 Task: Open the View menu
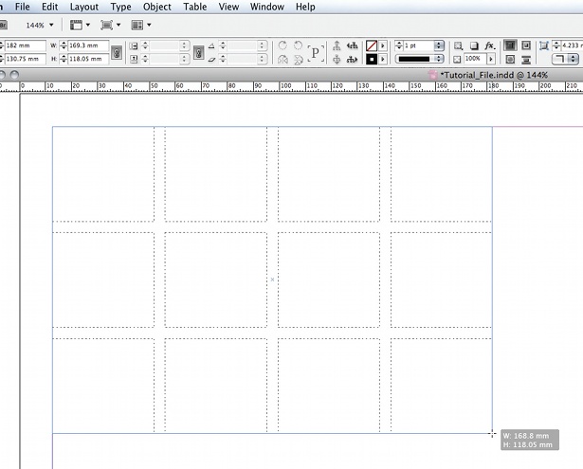pos(228,7)
